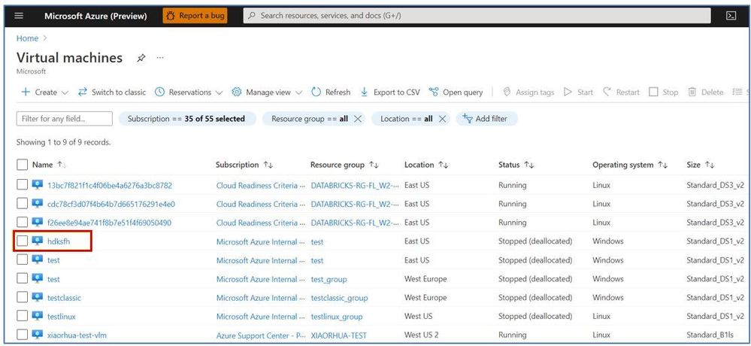The image size is (751, 346).
Task: Sort by the Subscription column
Action: pyautogui.click(x=244, y=165)
